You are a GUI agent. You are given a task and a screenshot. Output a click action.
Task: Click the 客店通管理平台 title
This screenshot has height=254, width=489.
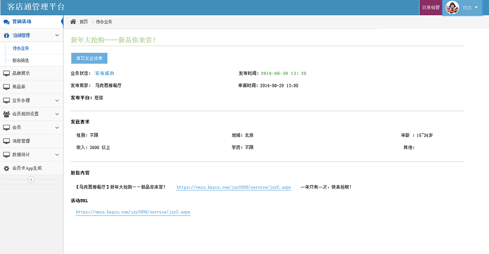[36, 7]
